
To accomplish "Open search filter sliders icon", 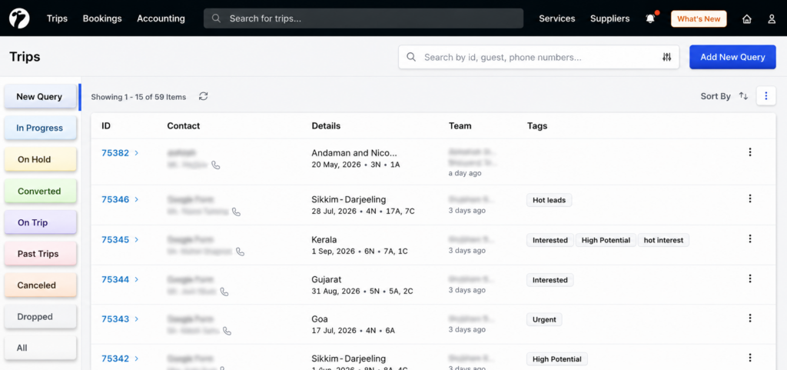I will click(666, 57).
